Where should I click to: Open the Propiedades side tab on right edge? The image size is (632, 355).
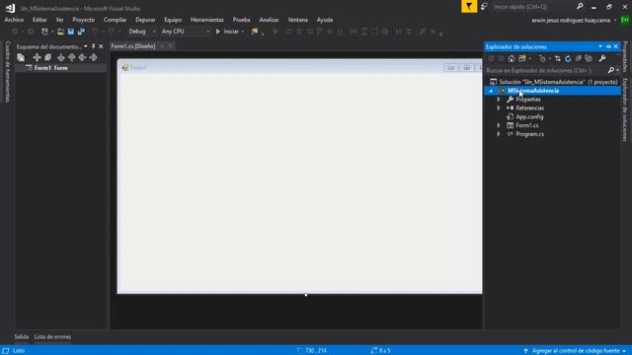tap(625, 56)
